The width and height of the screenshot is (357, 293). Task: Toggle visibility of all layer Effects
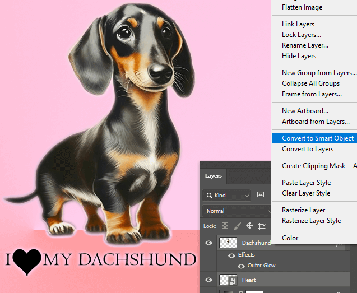tap(232, 255)
